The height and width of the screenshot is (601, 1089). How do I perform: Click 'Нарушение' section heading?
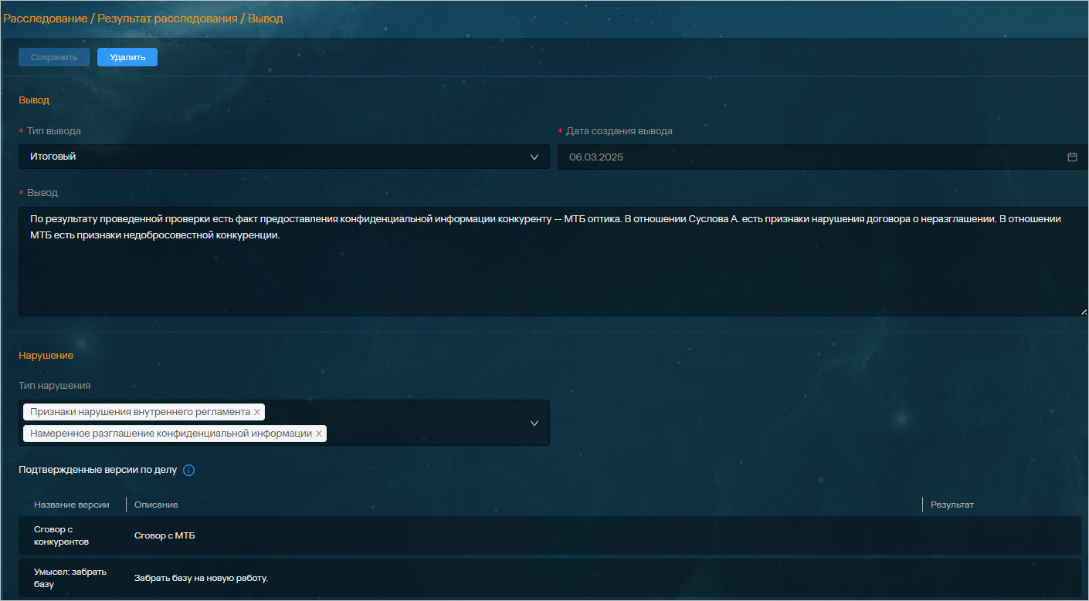(x=46, y=356)
